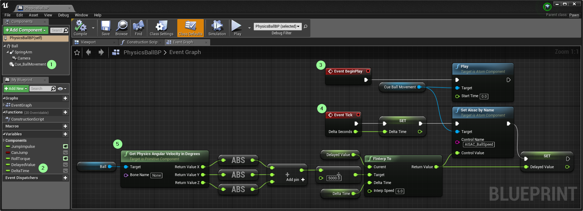This screenshot has height=211, width=583.
Task: Select Cue_BallMovement component
Action: 30,64
